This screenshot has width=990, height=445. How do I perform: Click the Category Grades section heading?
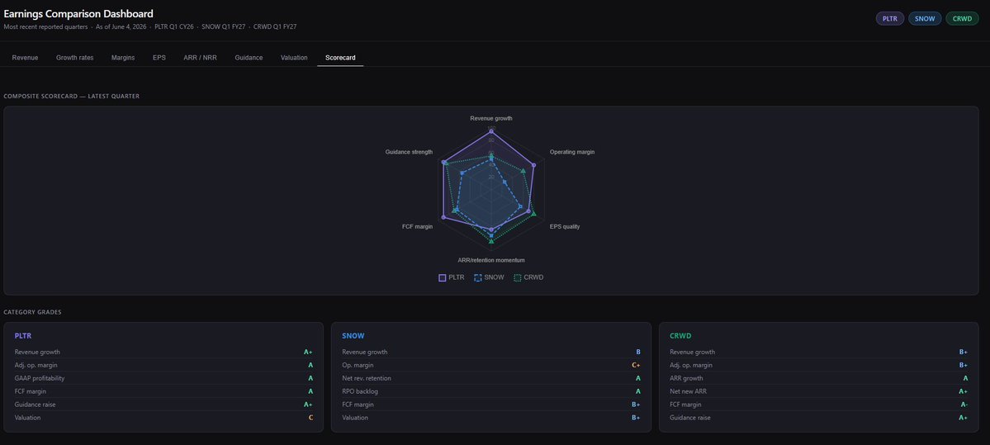pyautogui.click(x=32, y=312)
